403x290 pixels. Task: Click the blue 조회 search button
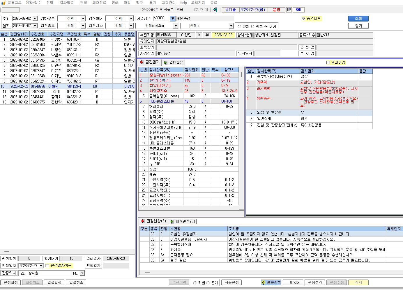click(358, 19)
